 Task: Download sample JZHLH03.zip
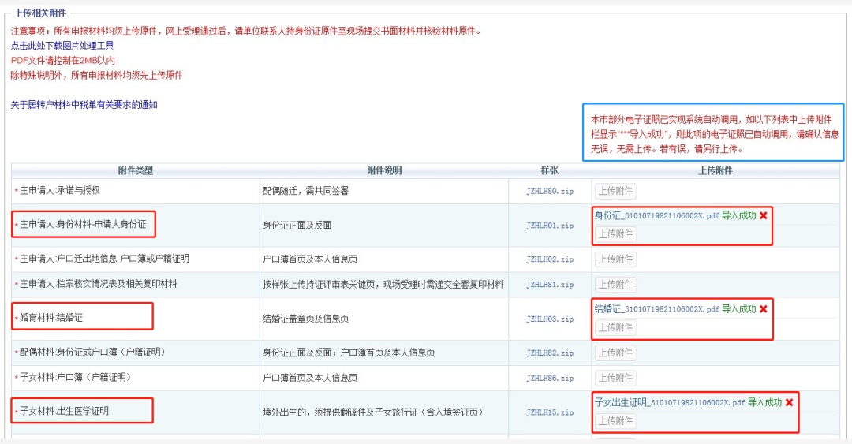pyautogui.click(x=550, y=319)
